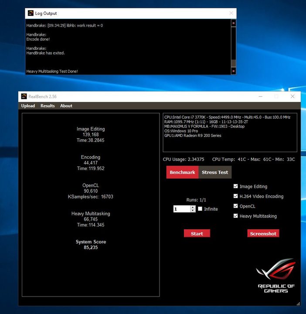
Task: Click the 'KSamples/sec: 16703' text
Action: point(91,197)
